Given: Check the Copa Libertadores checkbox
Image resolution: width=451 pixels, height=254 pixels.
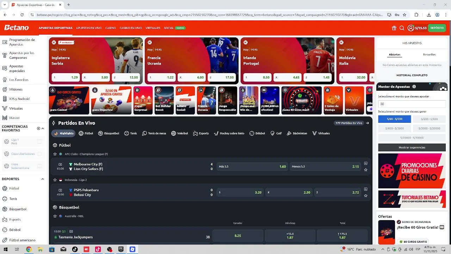Looking at the screenshot, I should click(x=39, y=154).
